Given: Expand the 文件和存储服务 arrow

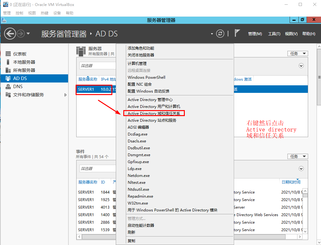Looking at the screenshot, I should tap(65, 95).
